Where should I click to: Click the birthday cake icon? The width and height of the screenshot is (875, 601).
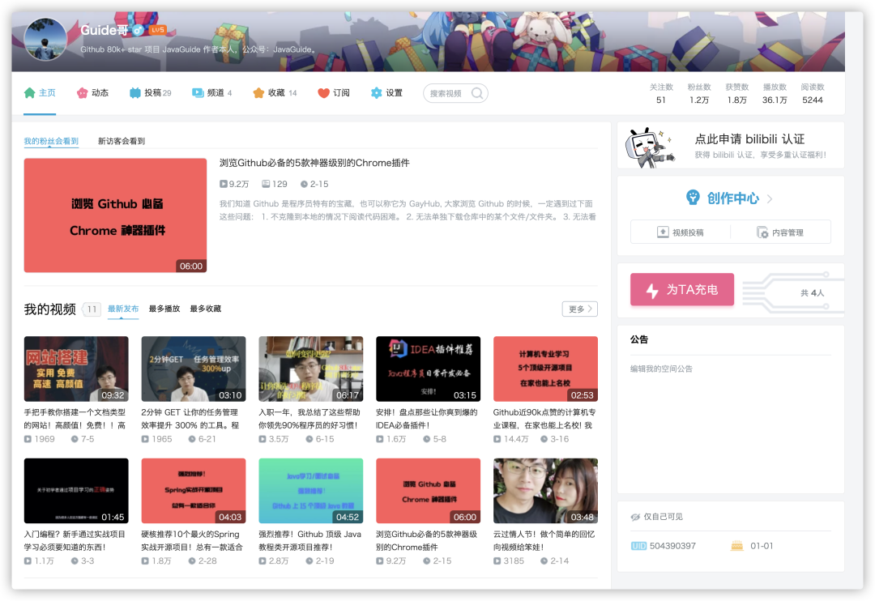pos(737,546)
